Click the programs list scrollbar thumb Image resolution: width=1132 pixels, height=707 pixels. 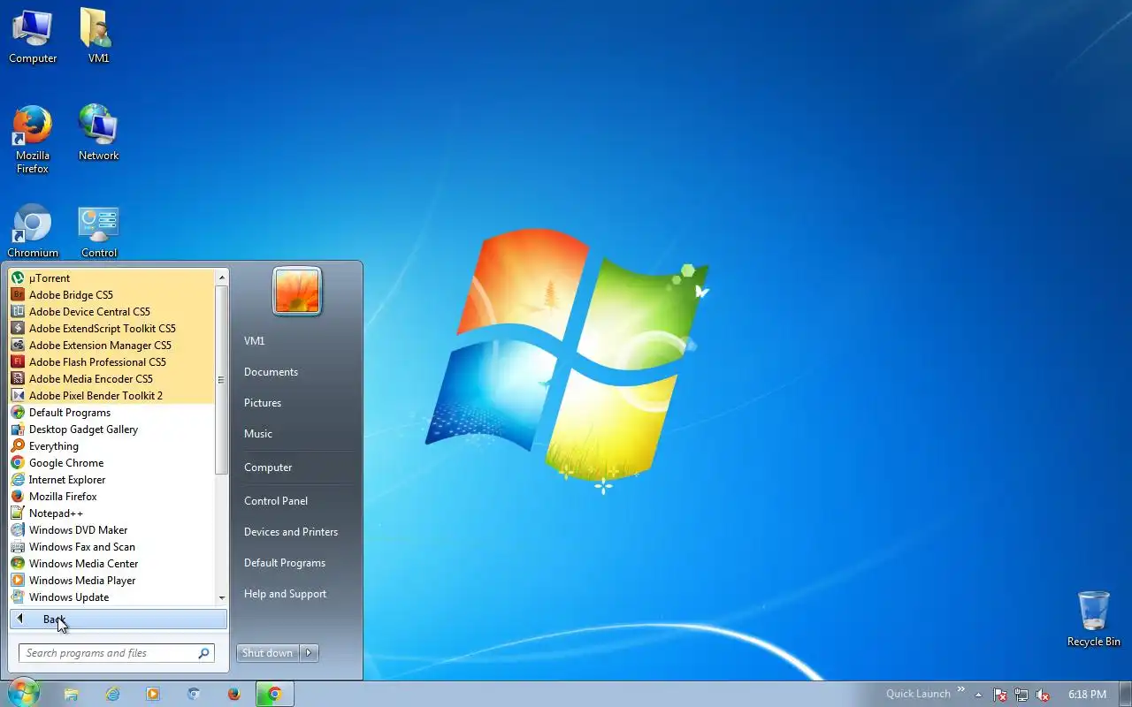222,380
